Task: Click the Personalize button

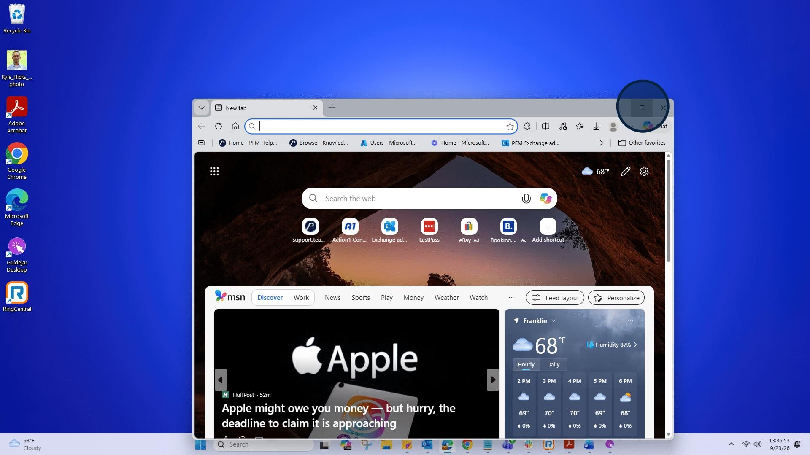Action: click(x=616, y=298)
